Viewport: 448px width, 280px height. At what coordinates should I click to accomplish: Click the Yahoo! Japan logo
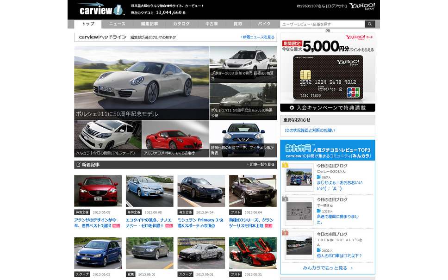tap(362, 6)
